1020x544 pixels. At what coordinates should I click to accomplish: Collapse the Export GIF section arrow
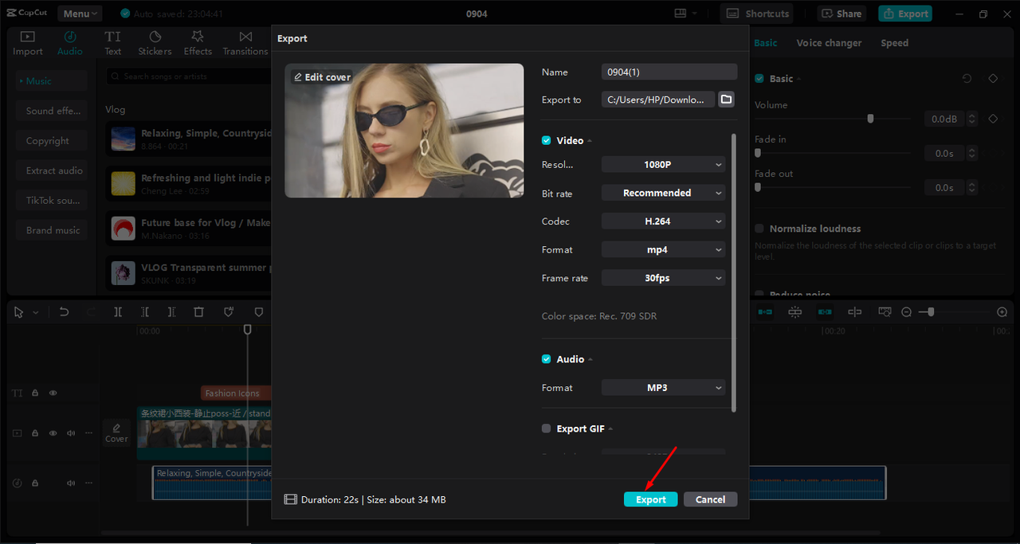(611, 429)
